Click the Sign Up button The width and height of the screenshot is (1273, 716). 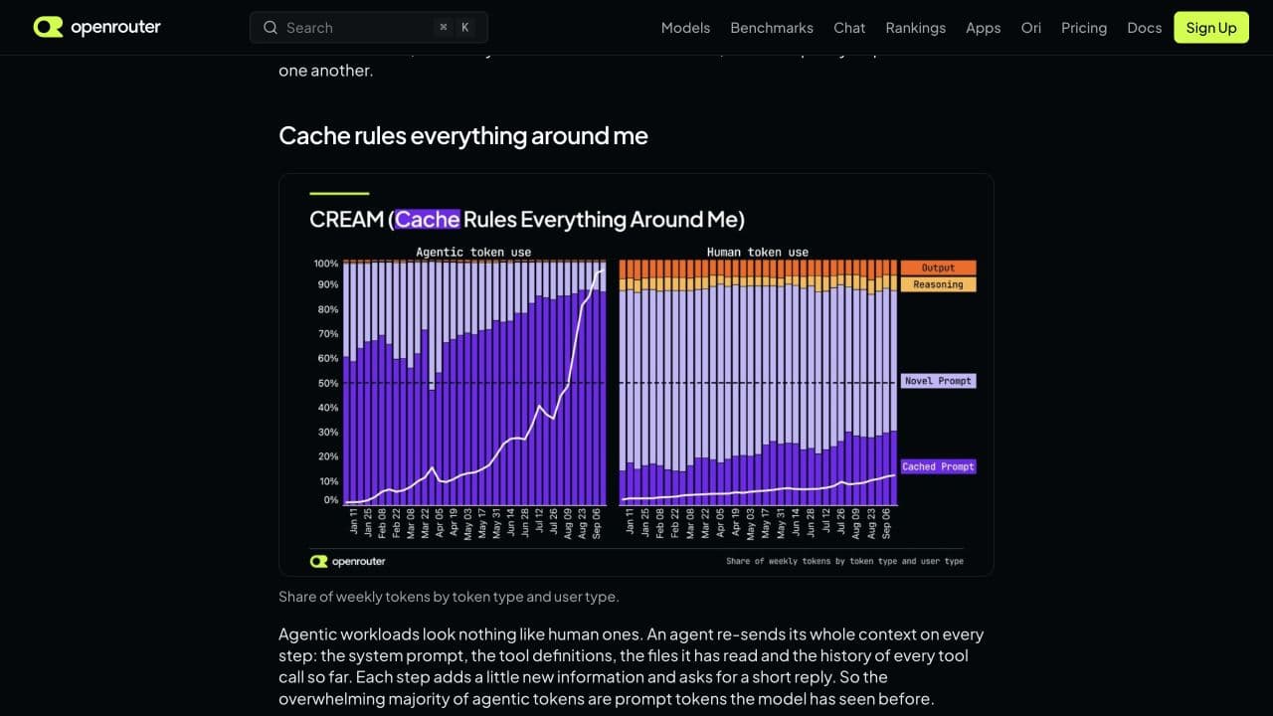tap(1211, 28)
